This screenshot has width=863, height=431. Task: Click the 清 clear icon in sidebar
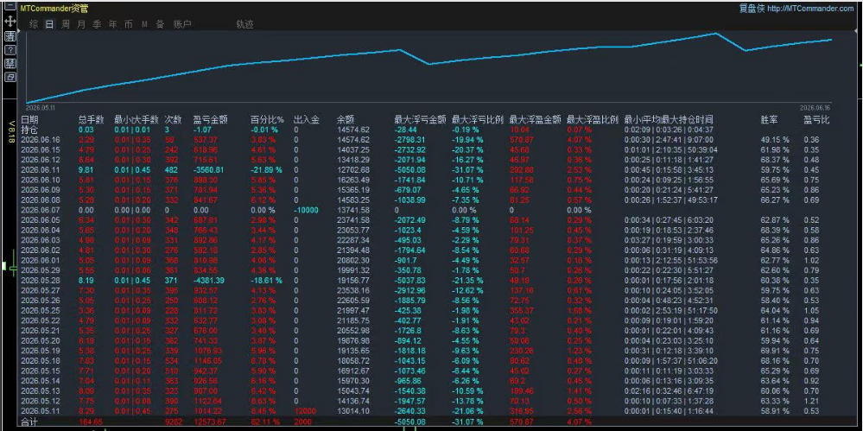[10, 36]
